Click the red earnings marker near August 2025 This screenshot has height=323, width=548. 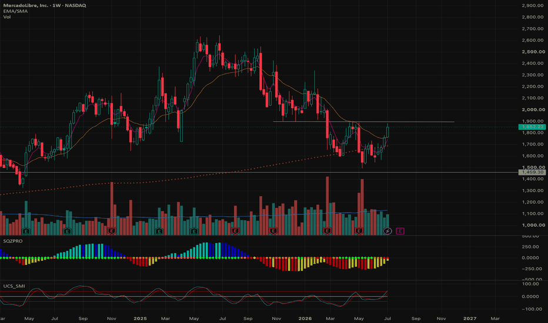pyautogui.click(x=235, y=231)
